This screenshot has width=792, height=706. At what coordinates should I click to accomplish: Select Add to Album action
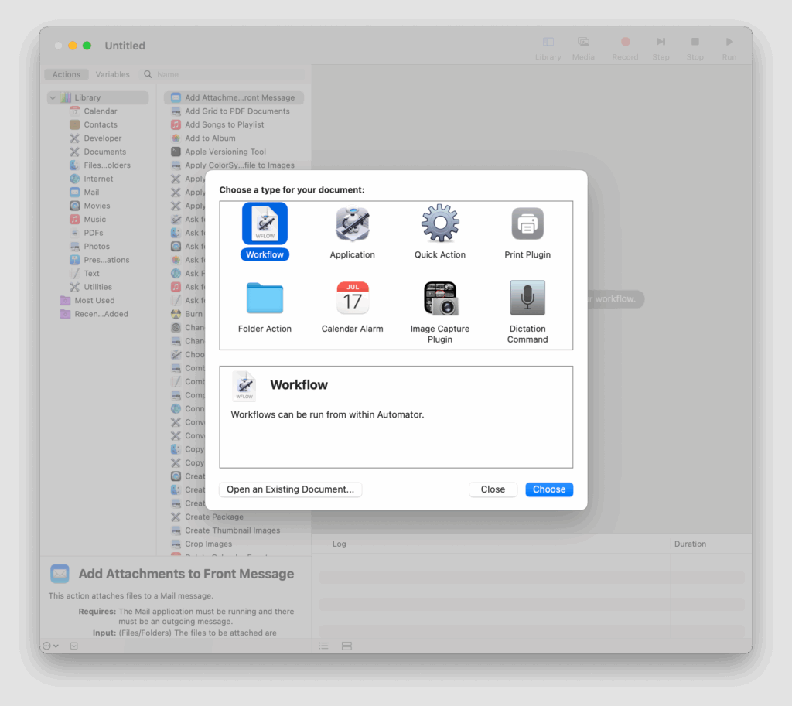[x=234, y=138]
